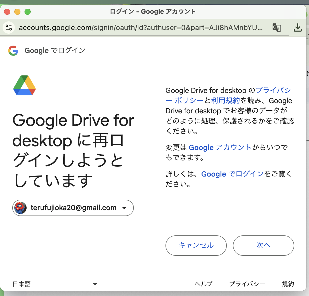
Task: Click the キャンセル button
Action: (x=196, y=245)
